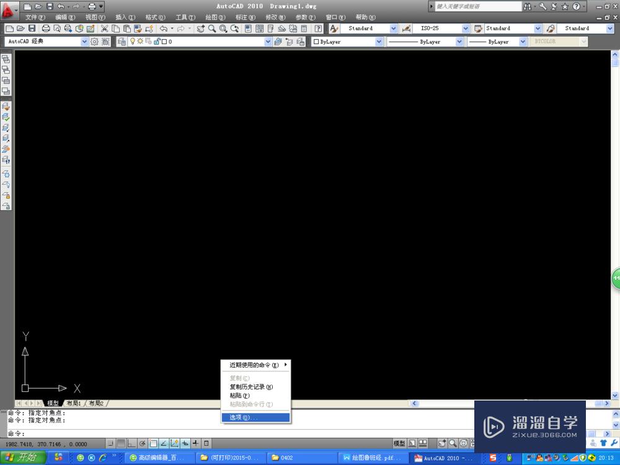Switch to the 布局1 layout tab
The image size is (620, 465).
pos(74,404)
